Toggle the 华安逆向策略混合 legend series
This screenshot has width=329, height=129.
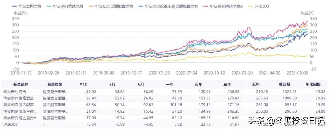click(x=65, y=6)
